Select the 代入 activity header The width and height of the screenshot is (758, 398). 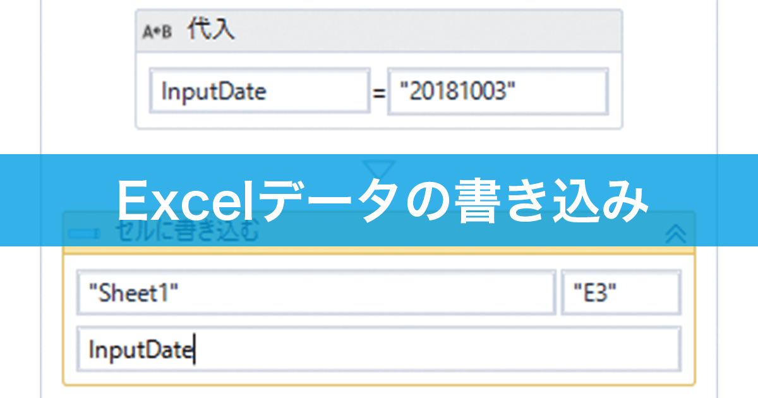pyautogui.click(x=379, y=31)
